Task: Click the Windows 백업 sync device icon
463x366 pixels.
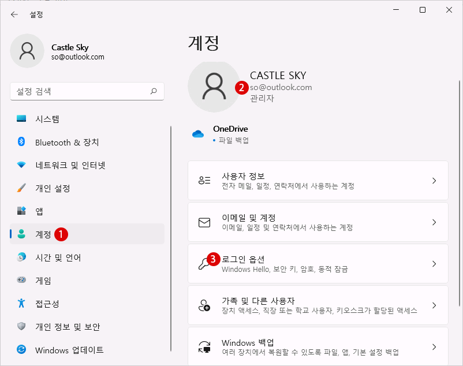Action: pyautogui.click(x=204, y=347)
